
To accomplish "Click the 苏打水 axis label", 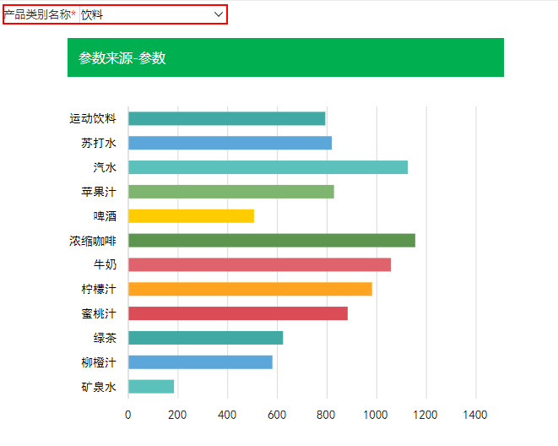I will pos(99,143).
